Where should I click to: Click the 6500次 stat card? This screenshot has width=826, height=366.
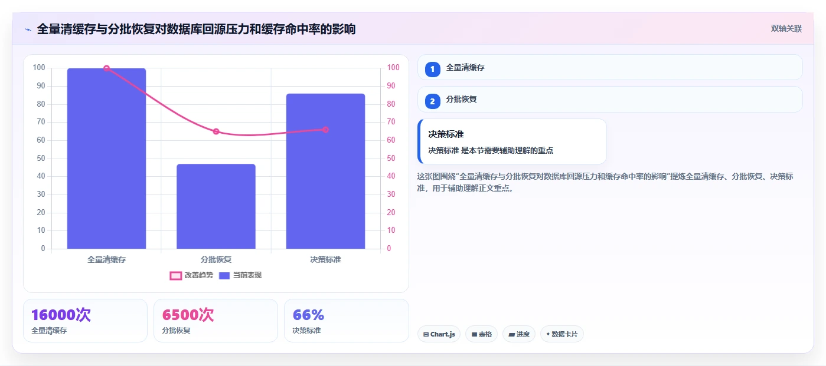click(x=216, y=321)
